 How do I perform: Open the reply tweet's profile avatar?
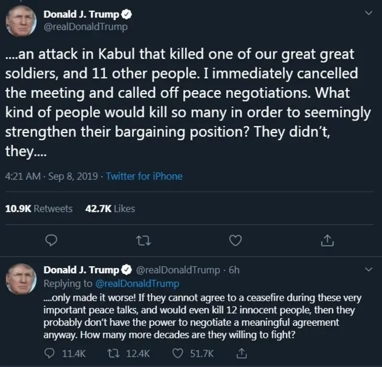click(x=21, y=277)
